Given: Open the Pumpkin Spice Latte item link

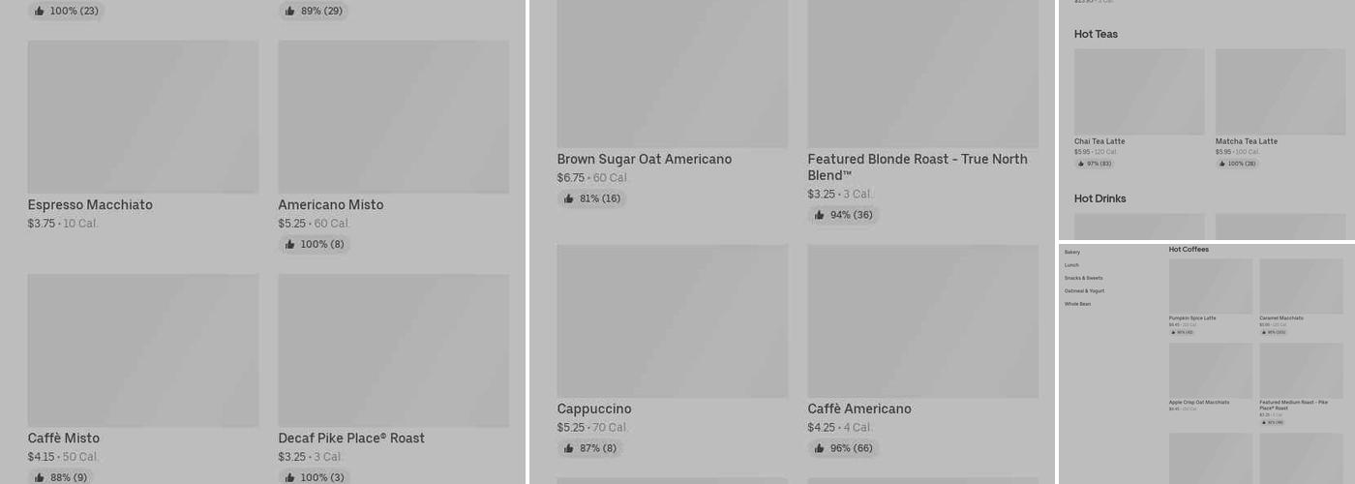Looking at the screenshot, I should (1192, 318).
